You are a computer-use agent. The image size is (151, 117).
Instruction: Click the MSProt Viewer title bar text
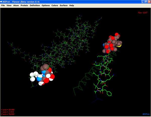[x=21, y=2]
